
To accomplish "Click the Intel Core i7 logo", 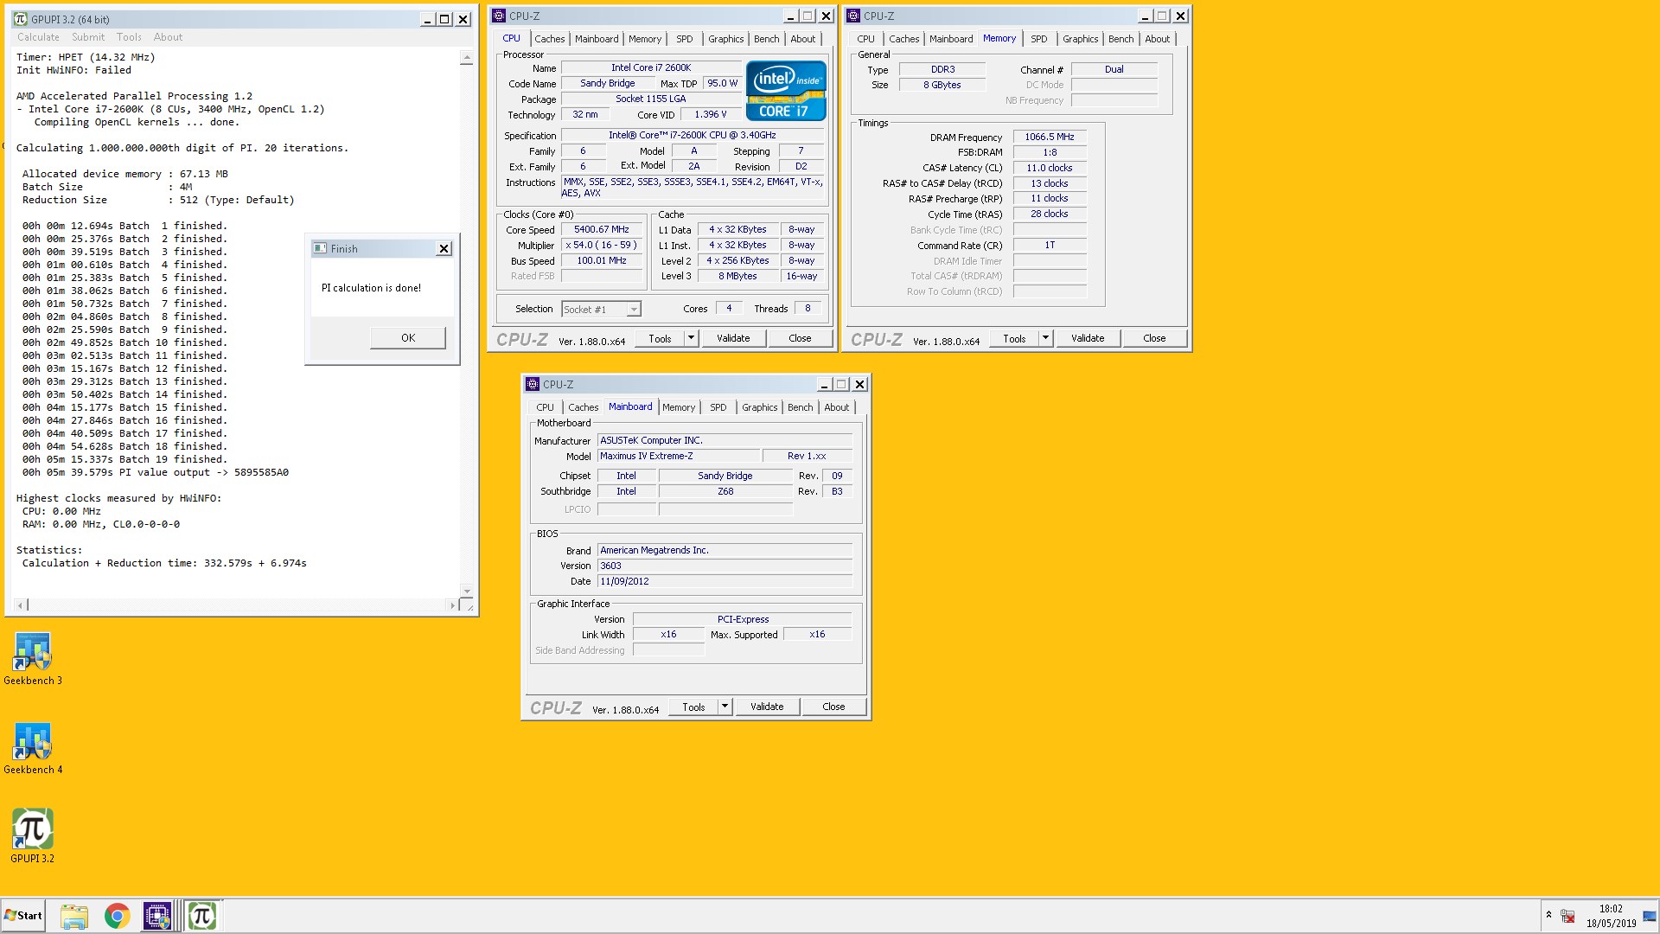I will (x=786, y=91).
